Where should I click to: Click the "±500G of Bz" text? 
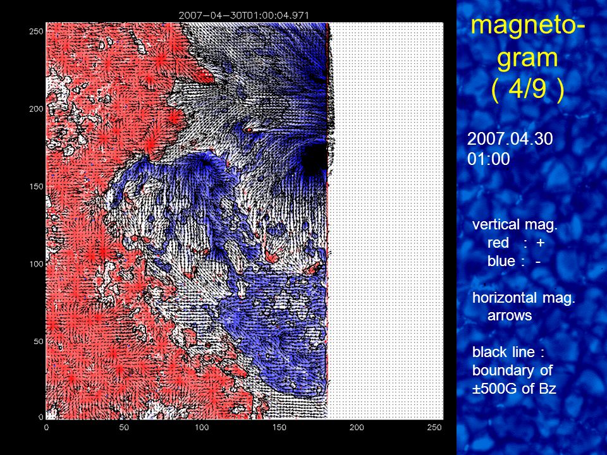click(x=514, y=389)
